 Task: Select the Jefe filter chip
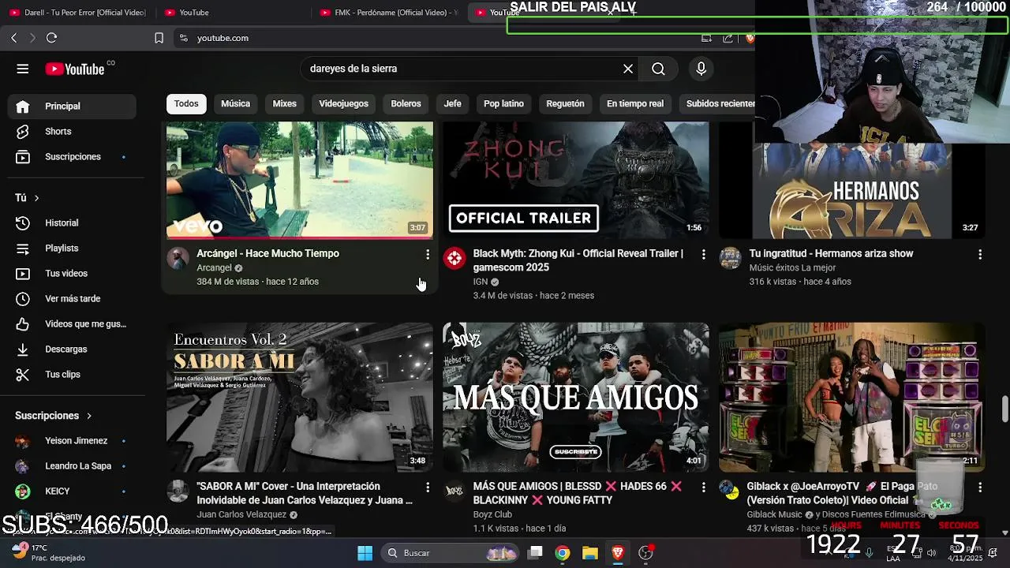coord(452,103)
